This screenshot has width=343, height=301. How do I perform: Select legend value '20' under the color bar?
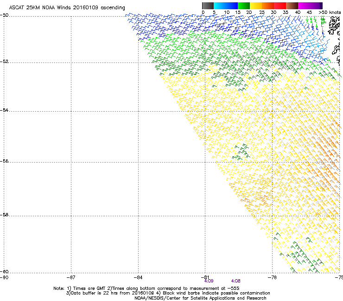[249, 13]
